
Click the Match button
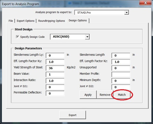tap(122, 95)
